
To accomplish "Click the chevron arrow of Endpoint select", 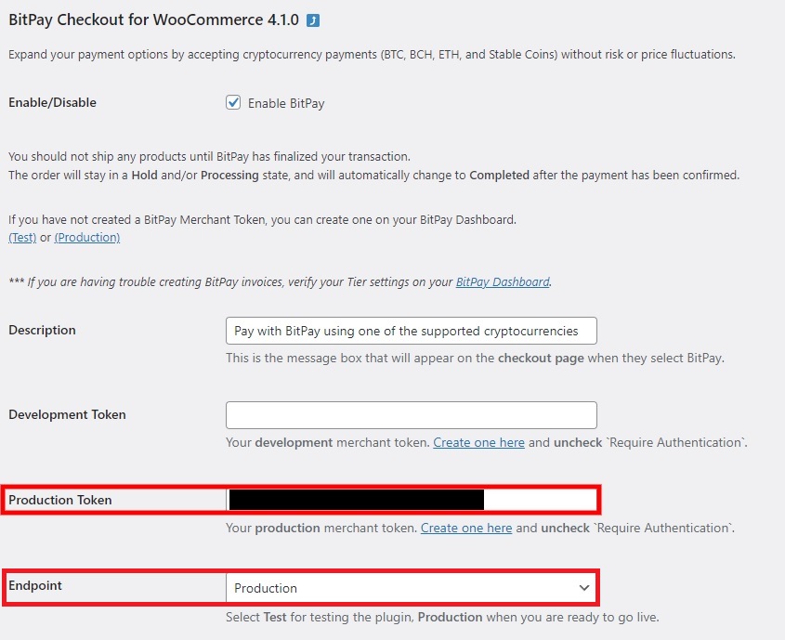I will coord(583,588).
